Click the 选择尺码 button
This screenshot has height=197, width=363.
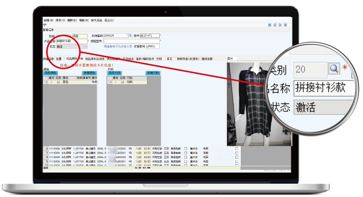click(x=114, y=73)
